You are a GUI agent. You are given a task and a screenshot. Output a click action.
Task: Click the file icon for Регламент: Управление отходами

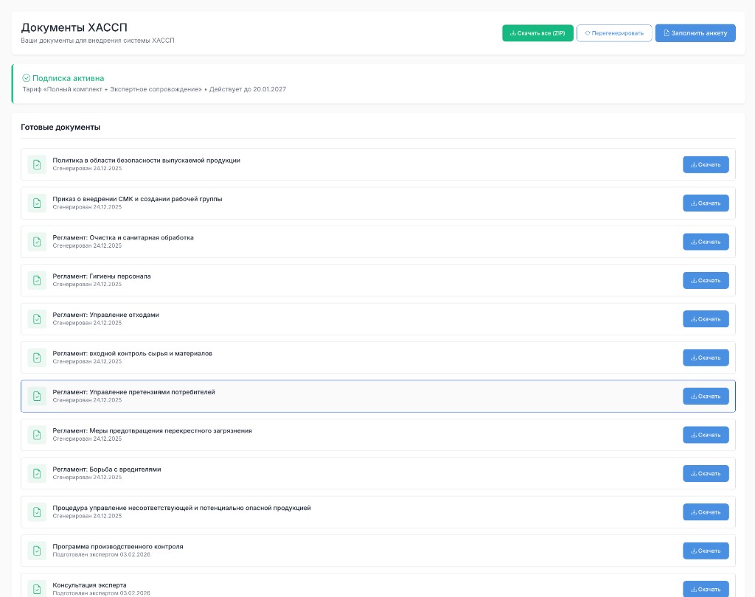(x=37, y=318)
